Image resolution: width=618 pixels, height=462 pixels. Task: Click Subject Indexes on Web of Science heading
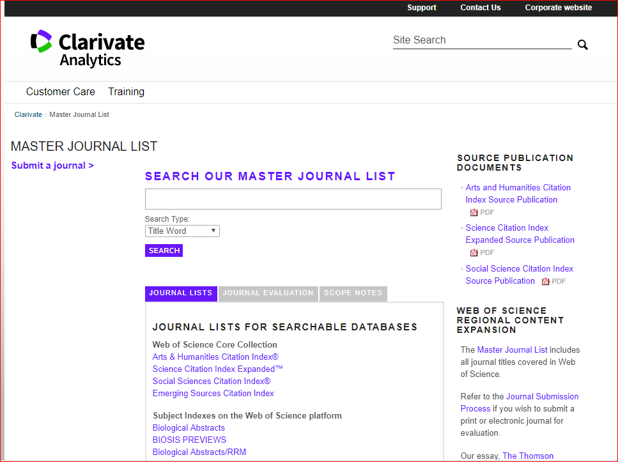pos(247,416)
